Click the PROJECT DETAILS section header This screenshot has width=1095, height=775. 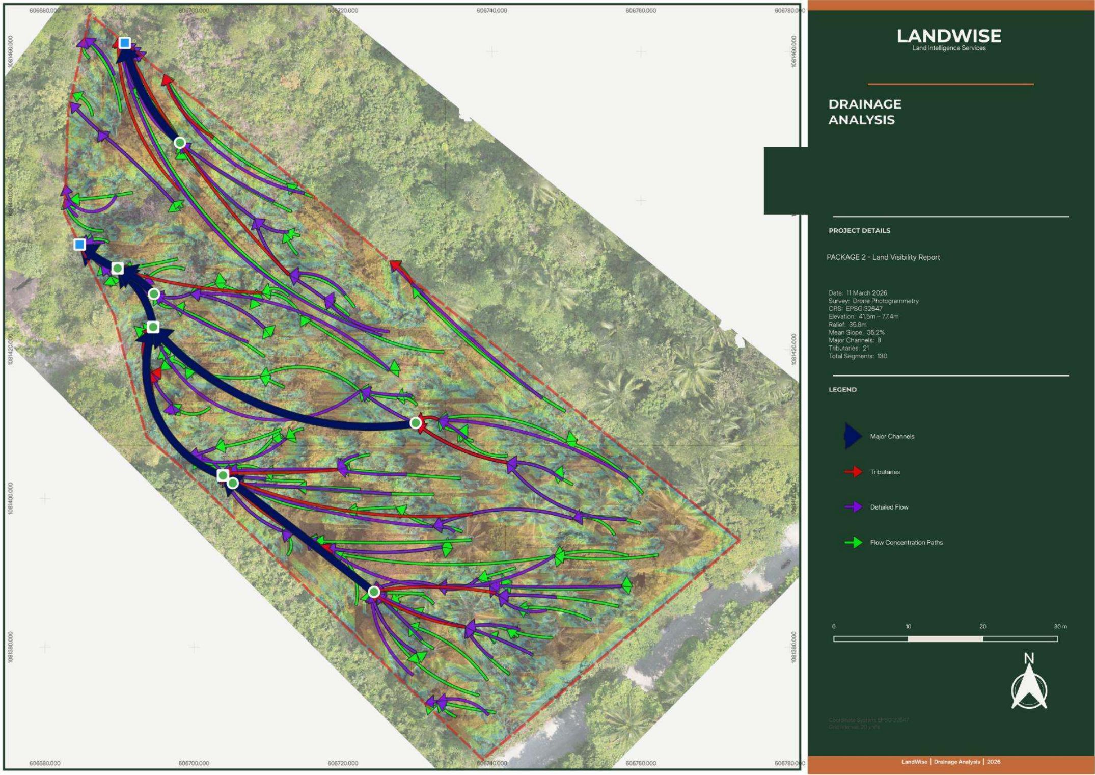[859, 230]
